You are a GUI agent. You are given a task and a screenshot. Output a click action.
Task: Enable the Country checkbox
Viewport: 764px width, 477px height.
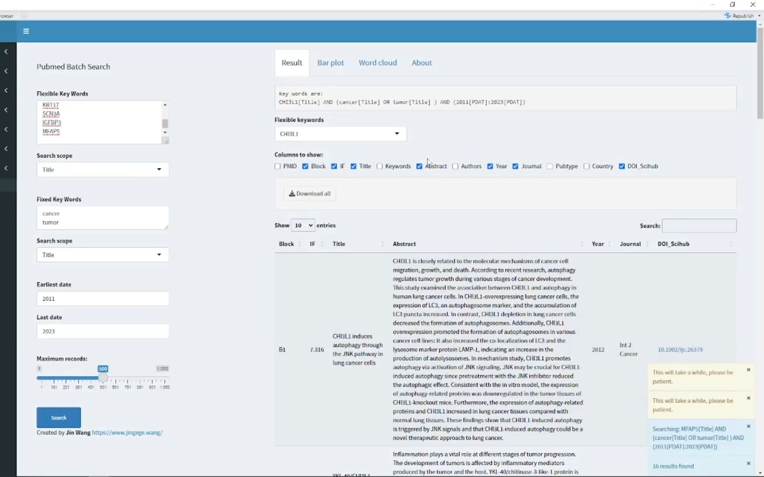(588, 166)
